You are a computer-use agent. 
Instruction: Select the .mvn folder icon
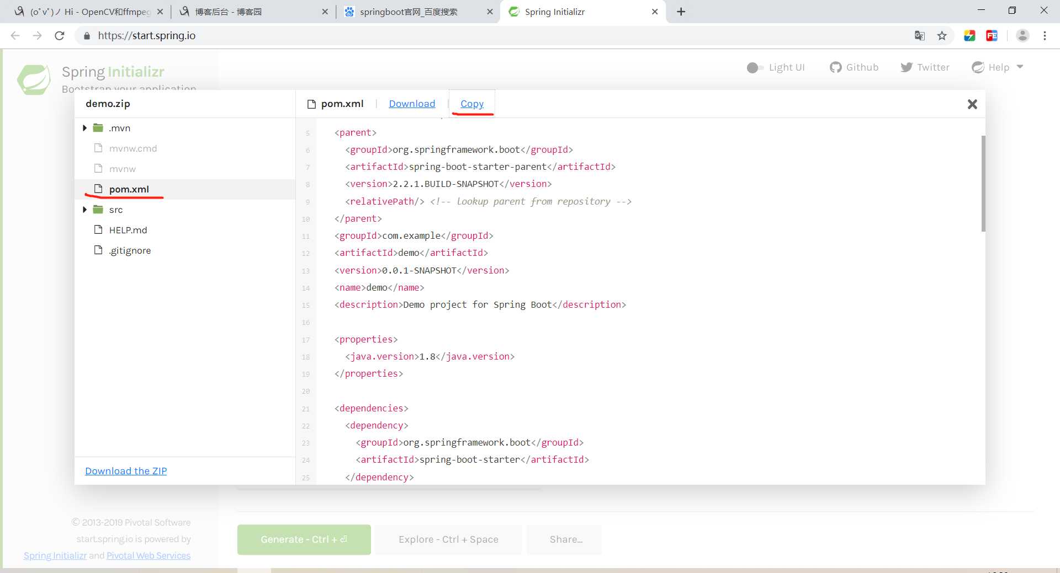pos(98,128)
